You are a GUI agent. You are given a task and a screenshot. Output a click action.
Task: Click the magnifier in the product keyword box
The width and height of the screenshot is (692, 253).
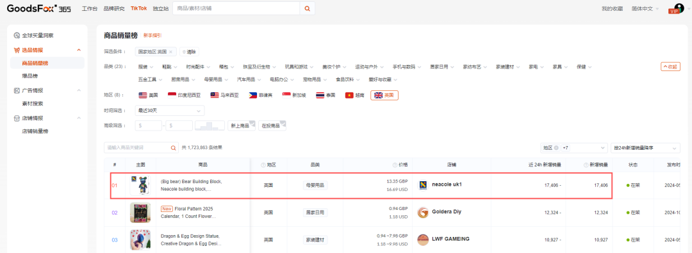[174, 147]
